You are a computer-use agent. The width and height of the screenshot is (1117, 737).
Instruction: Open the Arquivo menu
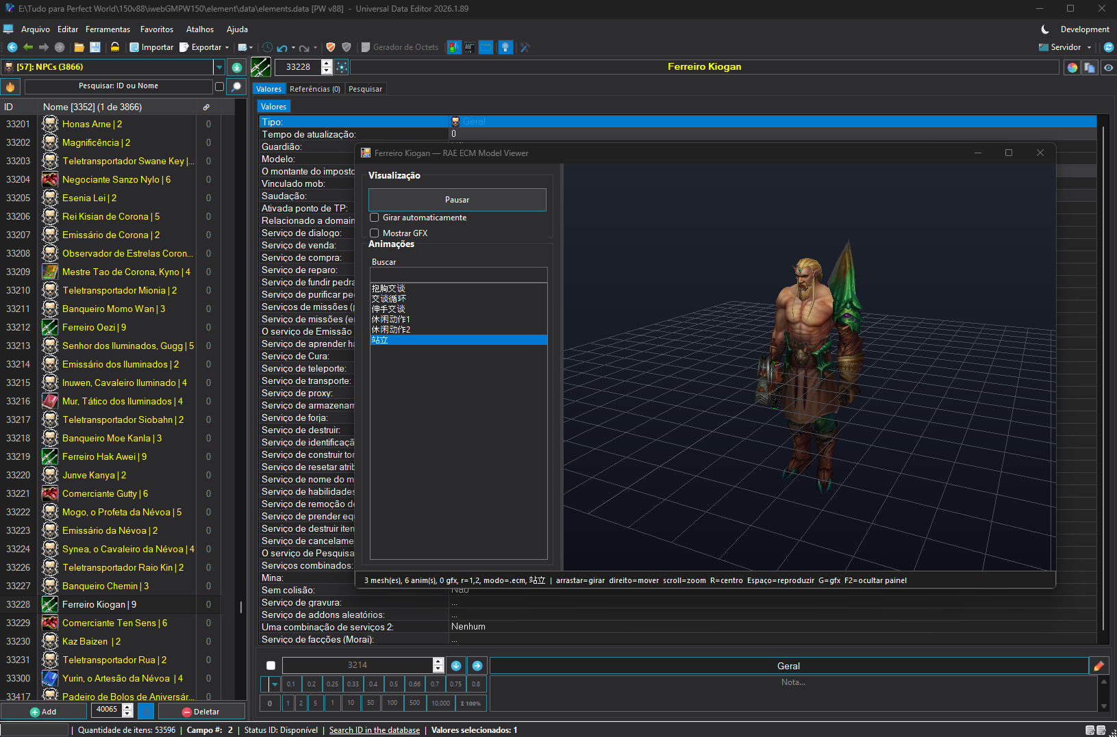tap(36, 29)
